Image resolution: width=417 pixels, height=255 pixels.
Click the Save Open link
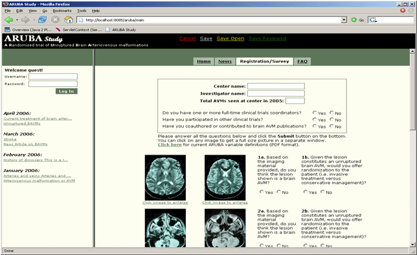231,39
